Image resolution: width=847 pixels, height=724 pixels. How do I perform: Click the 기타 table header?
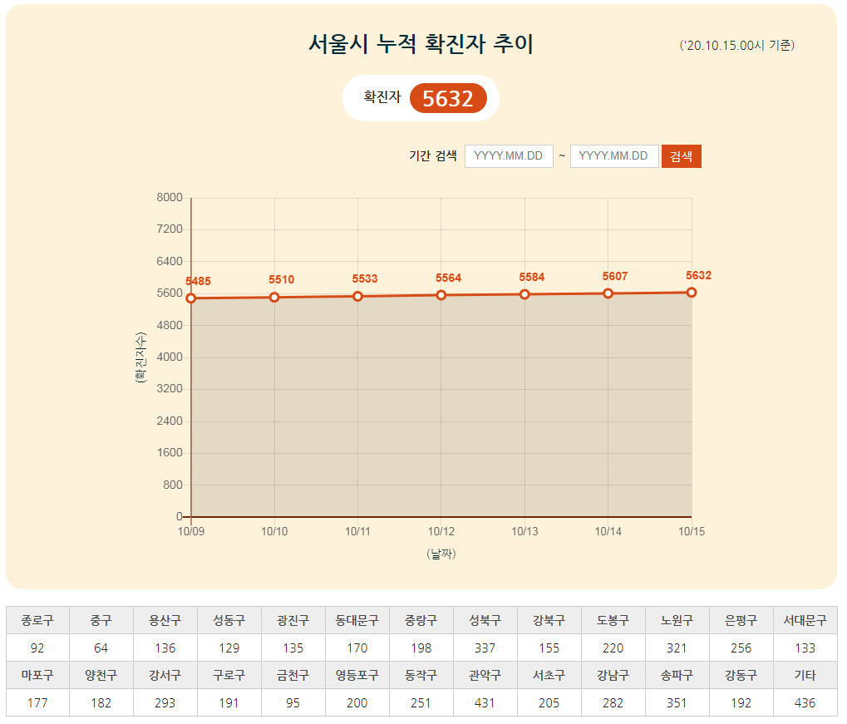(805, 675)
